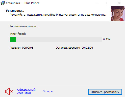Image resolution: width=125 pixels, height=97 pixels.
Task: Open the official FitGirl site link
Action: coord(26,91)
